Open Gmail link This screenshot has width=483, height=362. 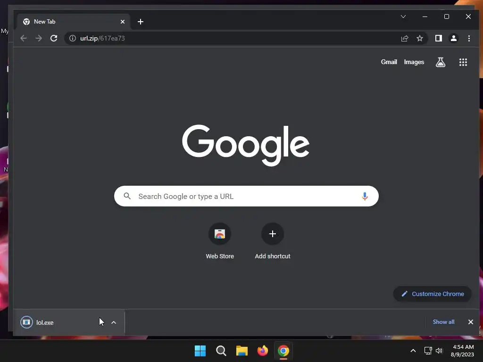point(389,62)
